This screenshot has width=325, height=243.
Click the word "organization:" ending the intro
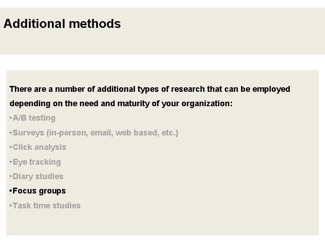[207, 103]
